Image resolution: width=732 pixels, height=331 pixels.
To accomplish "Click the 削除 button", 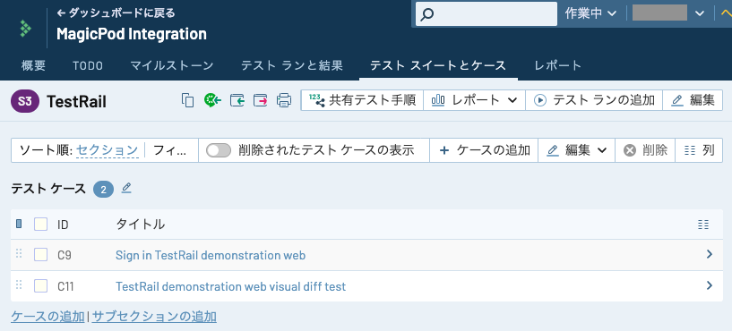I will tap(645, 150).
